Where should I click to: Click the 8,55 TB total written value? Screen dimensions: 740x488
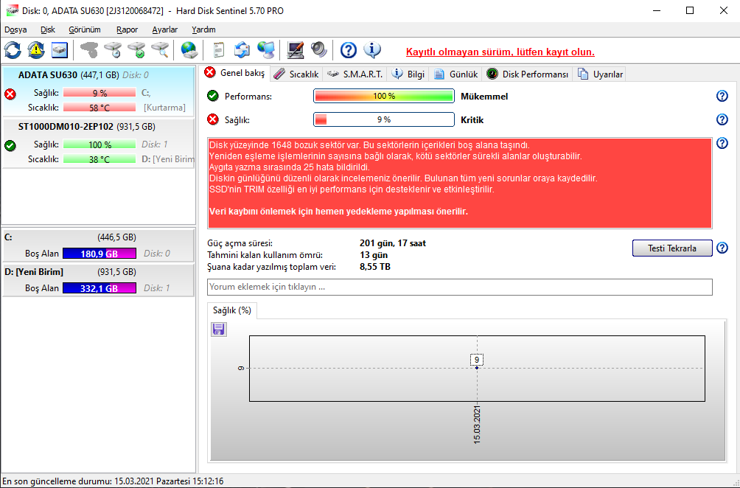(375, 267)
